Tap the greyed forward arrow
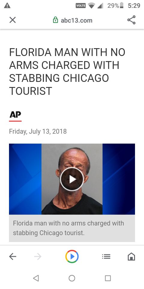 tap(38, 256)
